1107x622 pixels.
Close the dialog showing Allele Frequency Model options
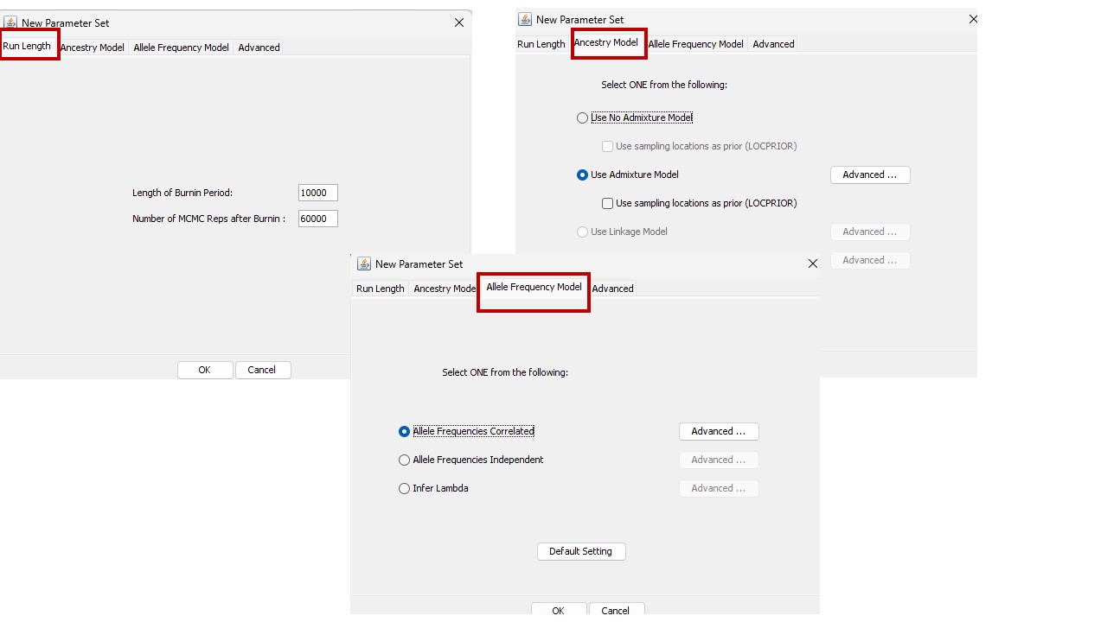tap(812, 263)
